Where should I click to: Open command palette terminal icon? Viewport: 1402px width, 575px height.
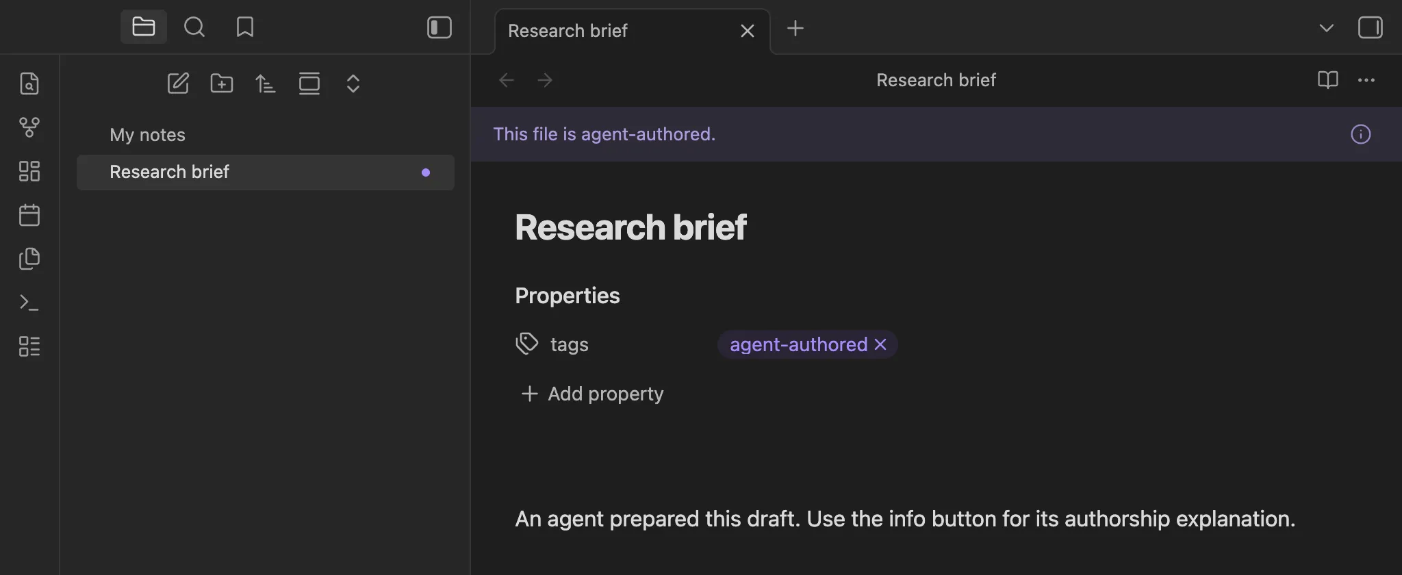[x=29, y=303]
